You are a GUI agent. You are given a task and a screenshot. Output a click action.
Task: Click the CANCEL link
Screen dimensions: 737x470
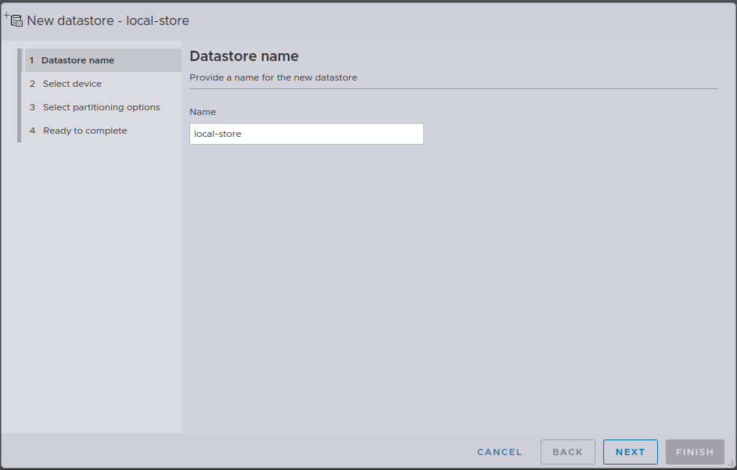pos(499,451)
